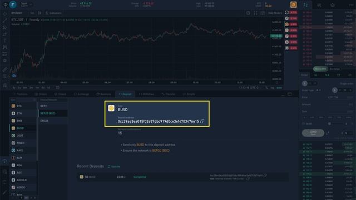Click Completed status in Recent Deposits
The width and height of the screenshot is (356, 200).
[x=140, y=177]
